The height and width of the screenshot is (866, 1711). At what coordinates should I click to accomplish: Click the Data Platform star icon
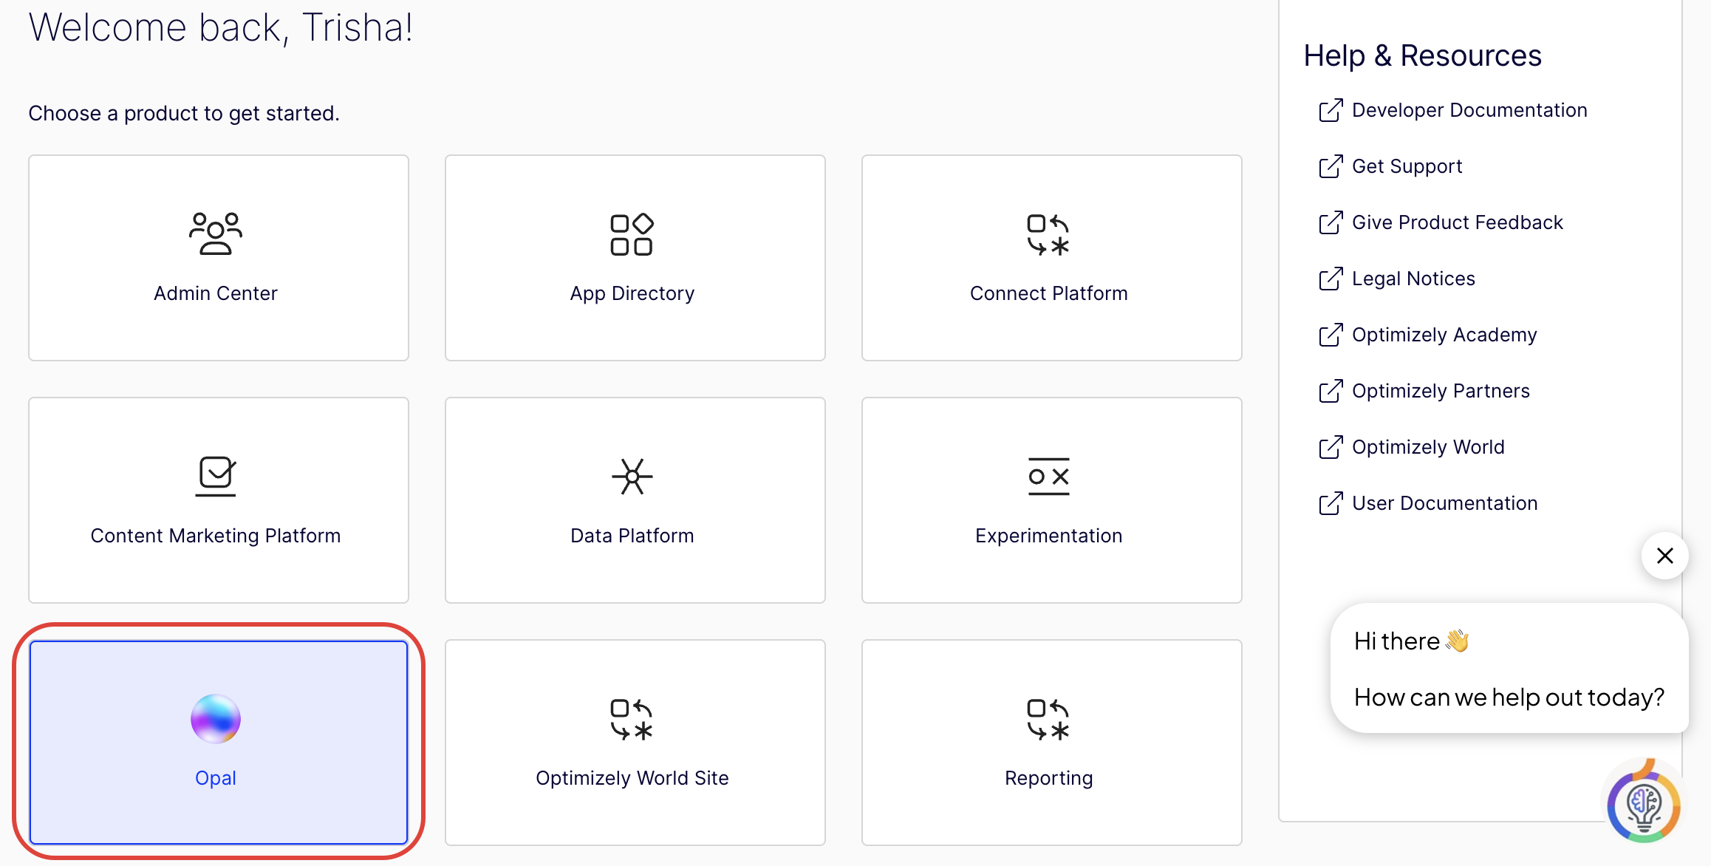click(x=632, y=477)
